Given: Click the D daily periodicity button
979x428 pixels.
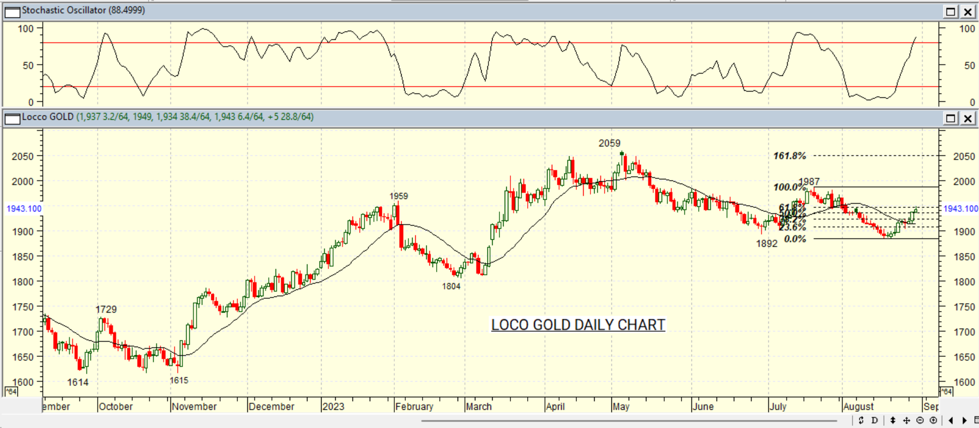Looking at the screenshot, I should 874,420.
